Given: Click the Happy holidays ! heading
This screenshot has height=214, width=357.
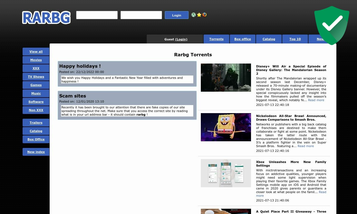Looking at the screenshot, I should (80, 66).
